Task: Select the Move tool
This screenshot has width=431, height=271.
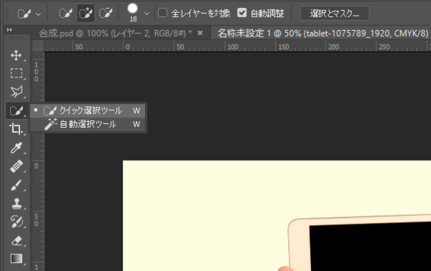Action: pyautogui.click(x=17, y=55)
